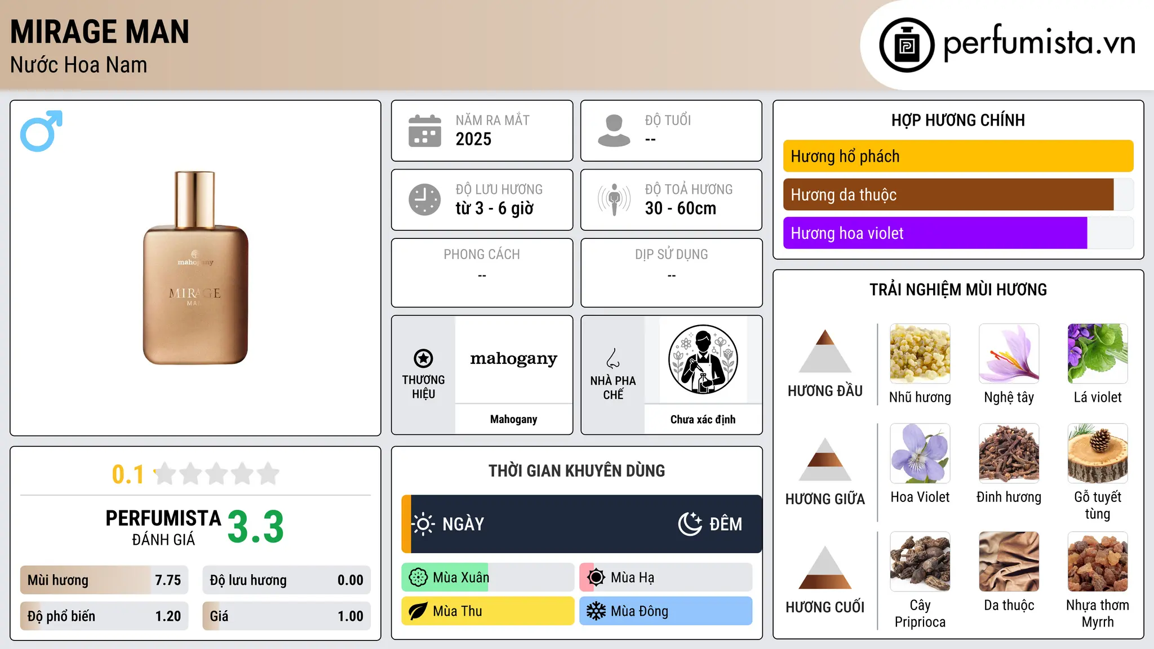Click the nose icon above Nhà pha chế
Viewport: 1154px width, 649px height.
click(x=613, y=358)
